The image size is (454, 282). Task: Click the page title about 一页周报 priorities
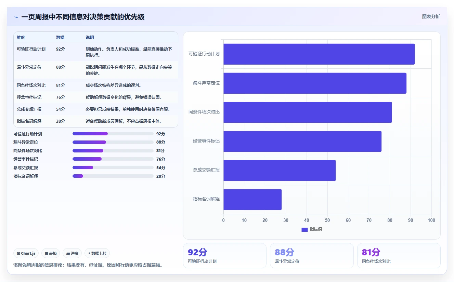click(83, 17)
